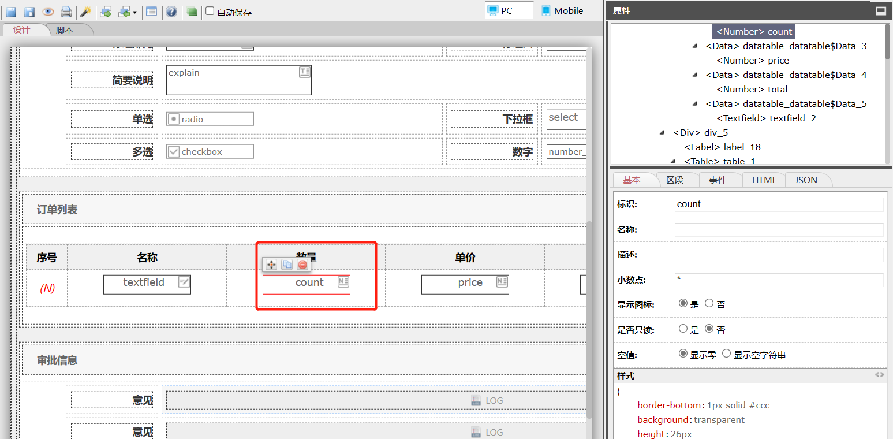This screenshot has height=439, width=893.
Task: Click the number icon in count field
Action: (343, 281)
